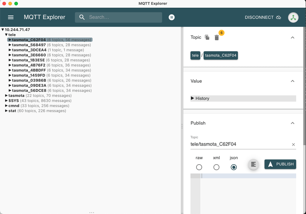
Task: Collapse the Value panel chevron
Action: pos(292,81)
